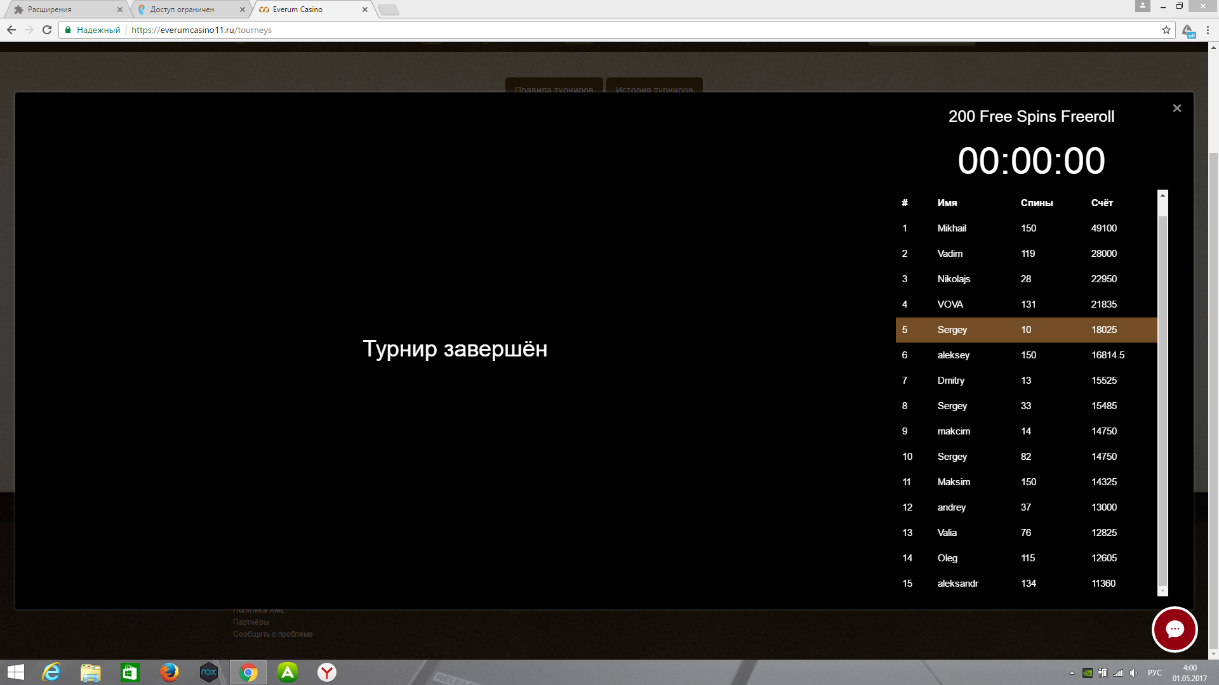Viewport: 1219px width, 685px height.
Task: Select leaderboard row for Vadim
Action: (x=1026, y=254)
